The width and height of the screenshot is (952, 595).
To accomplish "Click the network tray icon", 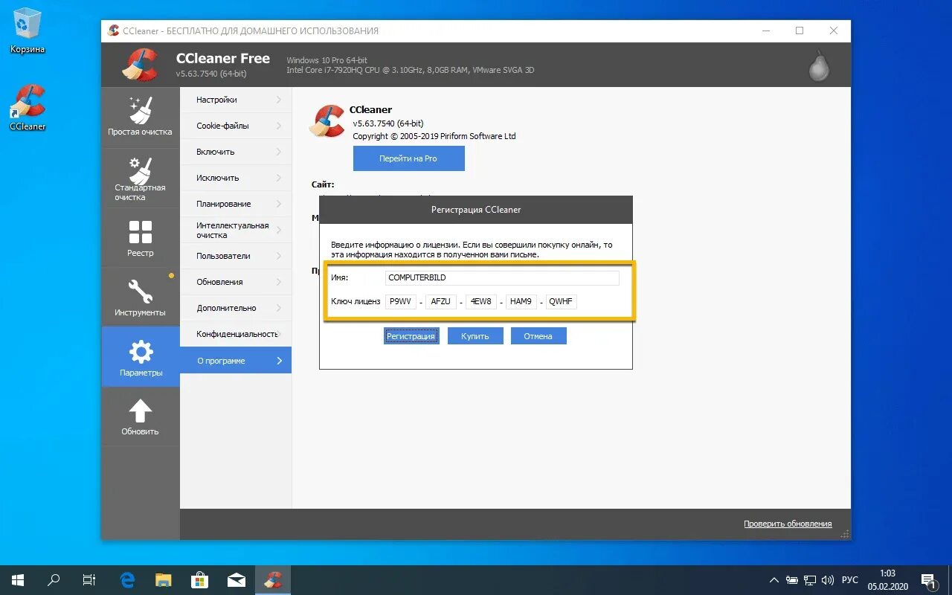I will coord(810,580).
